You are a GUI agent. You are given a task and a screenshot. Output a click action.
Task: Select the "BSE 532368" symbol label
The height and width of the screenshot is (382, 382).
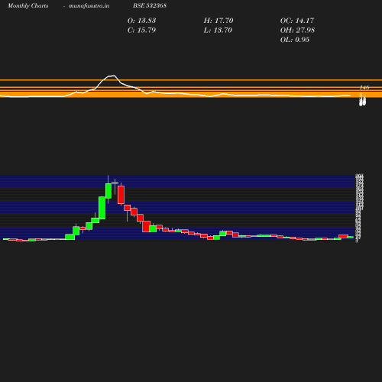[x=150, y=5]
